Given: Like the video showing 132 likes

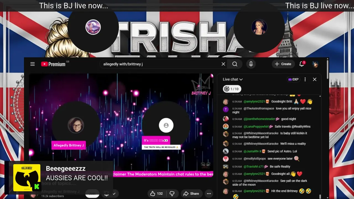Looking at the screenshot, I should [157, 193].
